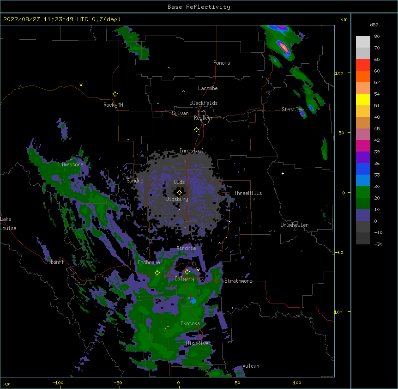Screen dimensions: 398x389
Task: Click the Lake Louise label at the left edge
Action: click(8, 224)
